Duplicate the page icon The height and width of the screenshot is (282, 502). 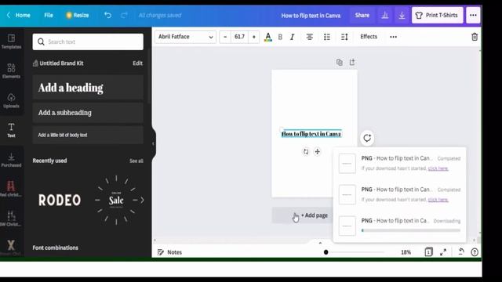(x=340, y=63)
